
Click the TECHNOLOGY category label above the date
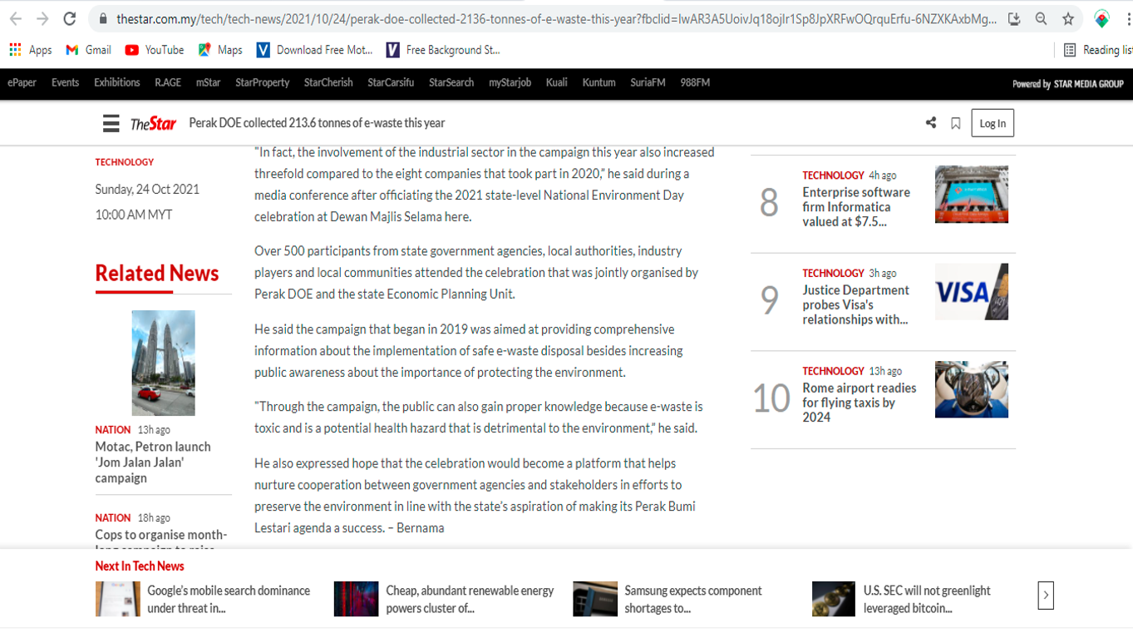[x=125, y=162]
